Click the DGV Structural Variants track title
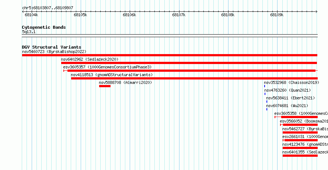The width and height of the screenshot is (328, 170). click(52, 47)
